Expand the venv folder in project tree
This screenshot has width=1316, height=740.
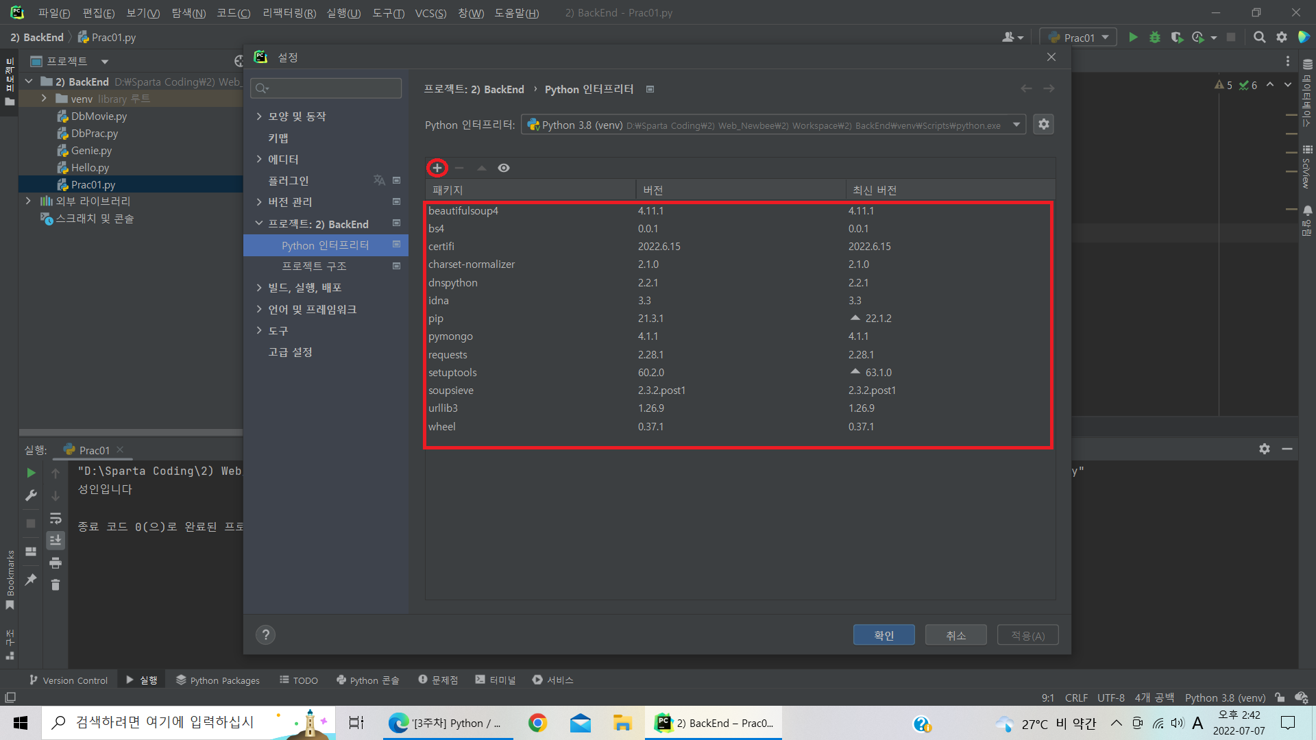[x=44, y=99]
